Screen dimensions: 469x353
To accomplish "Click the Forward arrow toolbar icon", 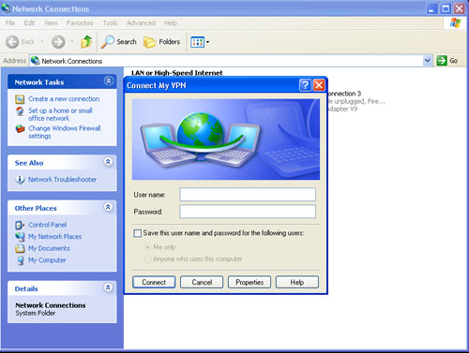I will 58,42.
